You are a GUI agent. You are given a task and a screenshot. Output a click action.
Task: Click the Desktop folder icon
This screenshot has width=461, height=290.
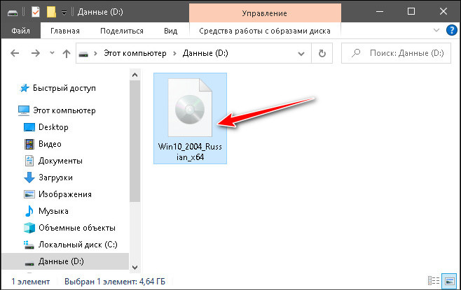coord(29,127)
